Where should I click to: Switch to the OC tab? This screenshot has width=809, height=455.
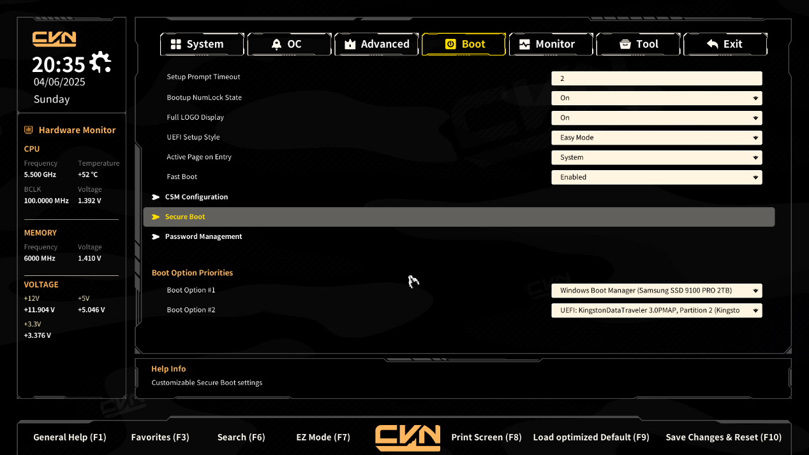289,44
